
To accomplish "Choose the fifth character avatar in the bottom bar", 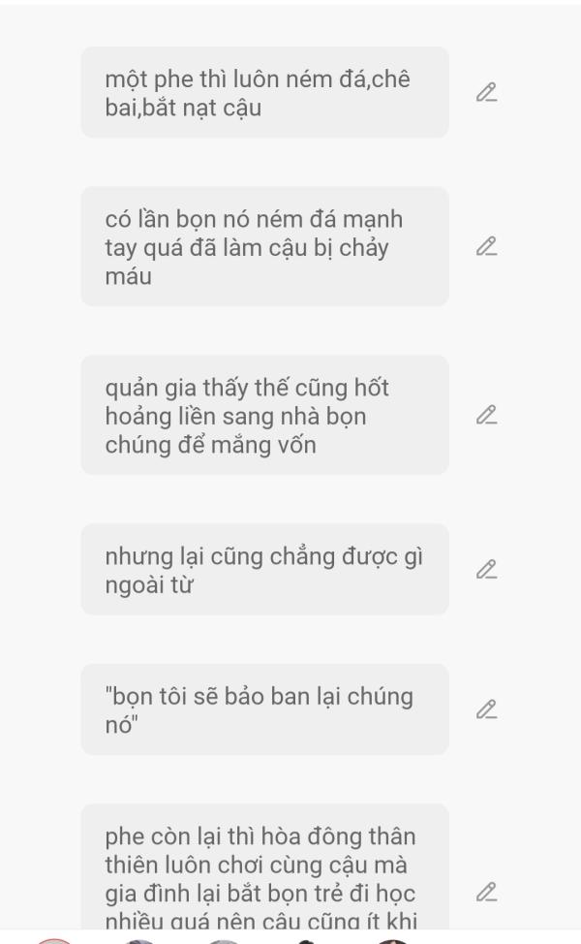I will point(392,941).
